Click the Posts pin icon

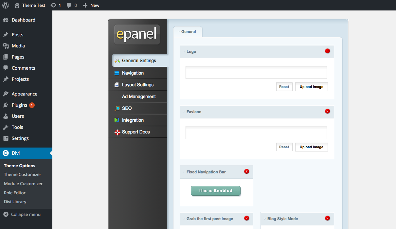click(x=6, y=35)
